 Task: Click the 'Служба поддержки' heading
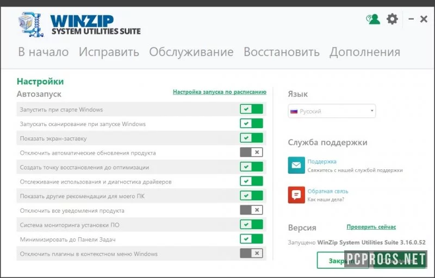pyautogui.click(x=327, y=142)
